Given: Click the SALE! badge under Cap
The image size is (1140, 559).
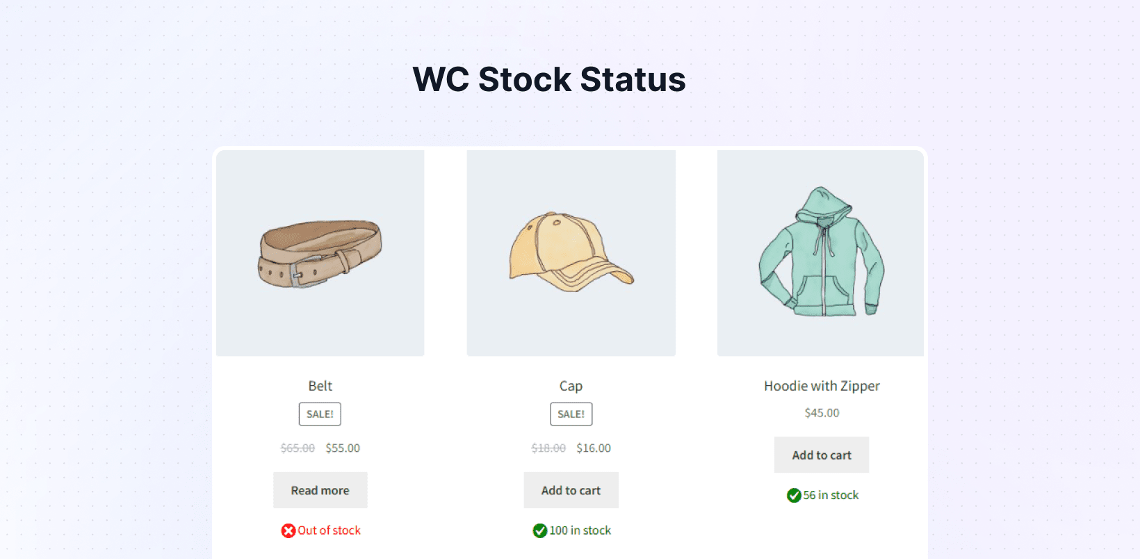Looking at the screenshot, I should point(571,414).
